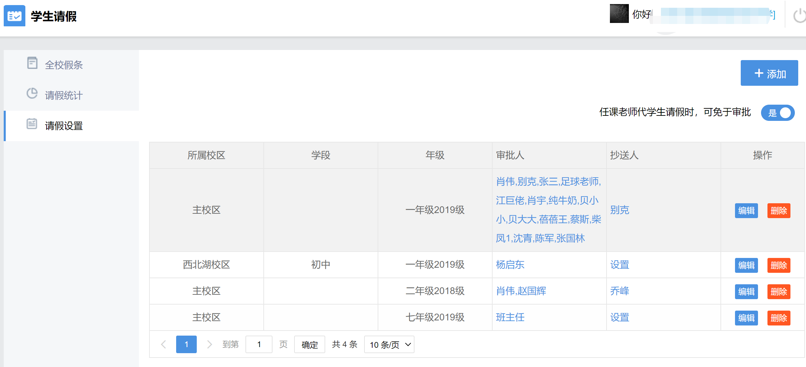Viewport: 806px width, 367px height.
Task: Go to the previous page arrow
Action: coord(164,344)
